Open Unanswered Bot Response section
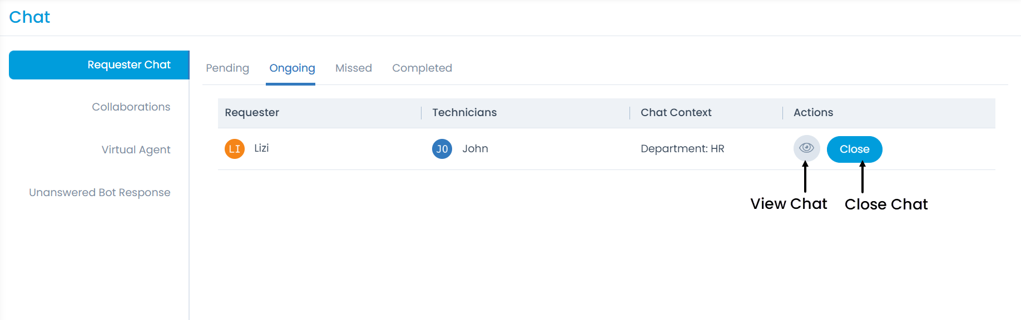This screenshot has width=1021, height=320. pos(100,192)
